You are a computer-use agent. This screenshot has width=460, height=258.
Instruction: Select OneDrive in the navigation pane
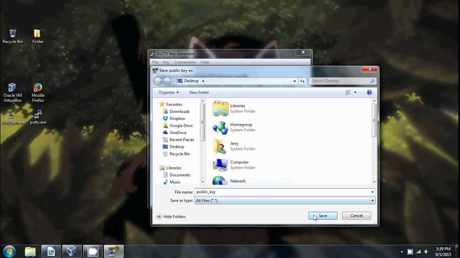pyautogui.click(x=175, y=133)
